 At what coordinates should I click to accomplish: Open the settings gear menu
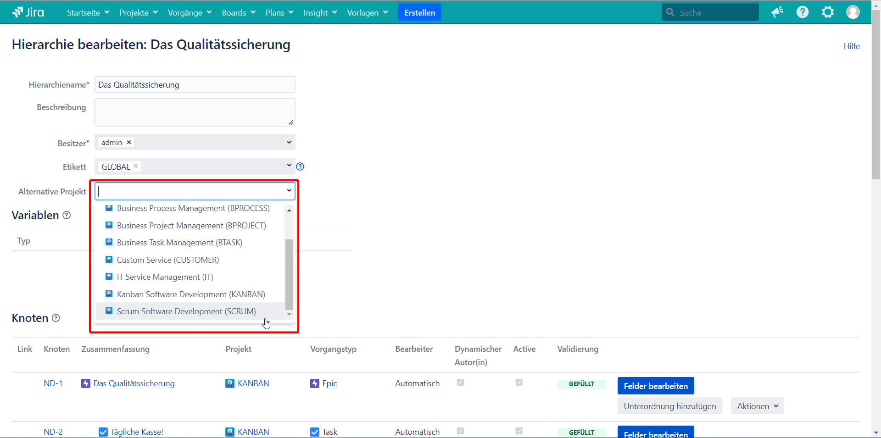tap(827, 12)
